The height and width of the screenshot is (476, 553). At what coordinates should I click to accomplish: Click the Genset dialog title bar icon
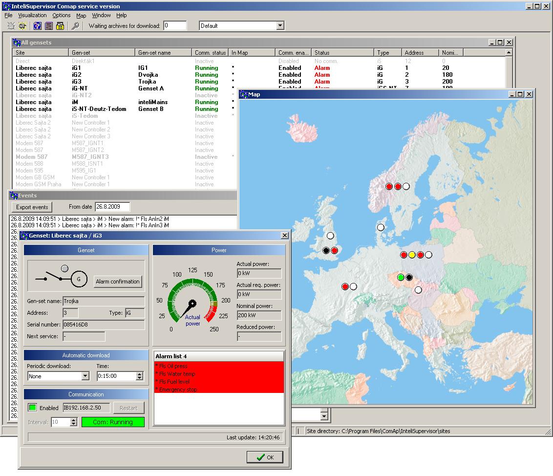(24, 236)
